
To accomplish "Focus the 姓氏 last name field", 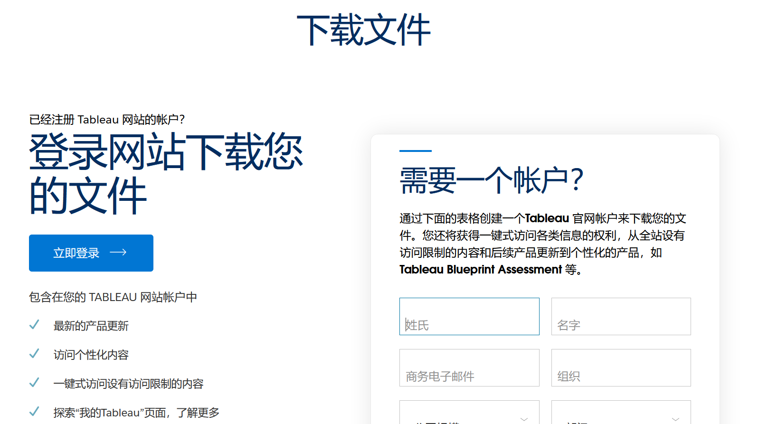I will (x=469, y=316).
